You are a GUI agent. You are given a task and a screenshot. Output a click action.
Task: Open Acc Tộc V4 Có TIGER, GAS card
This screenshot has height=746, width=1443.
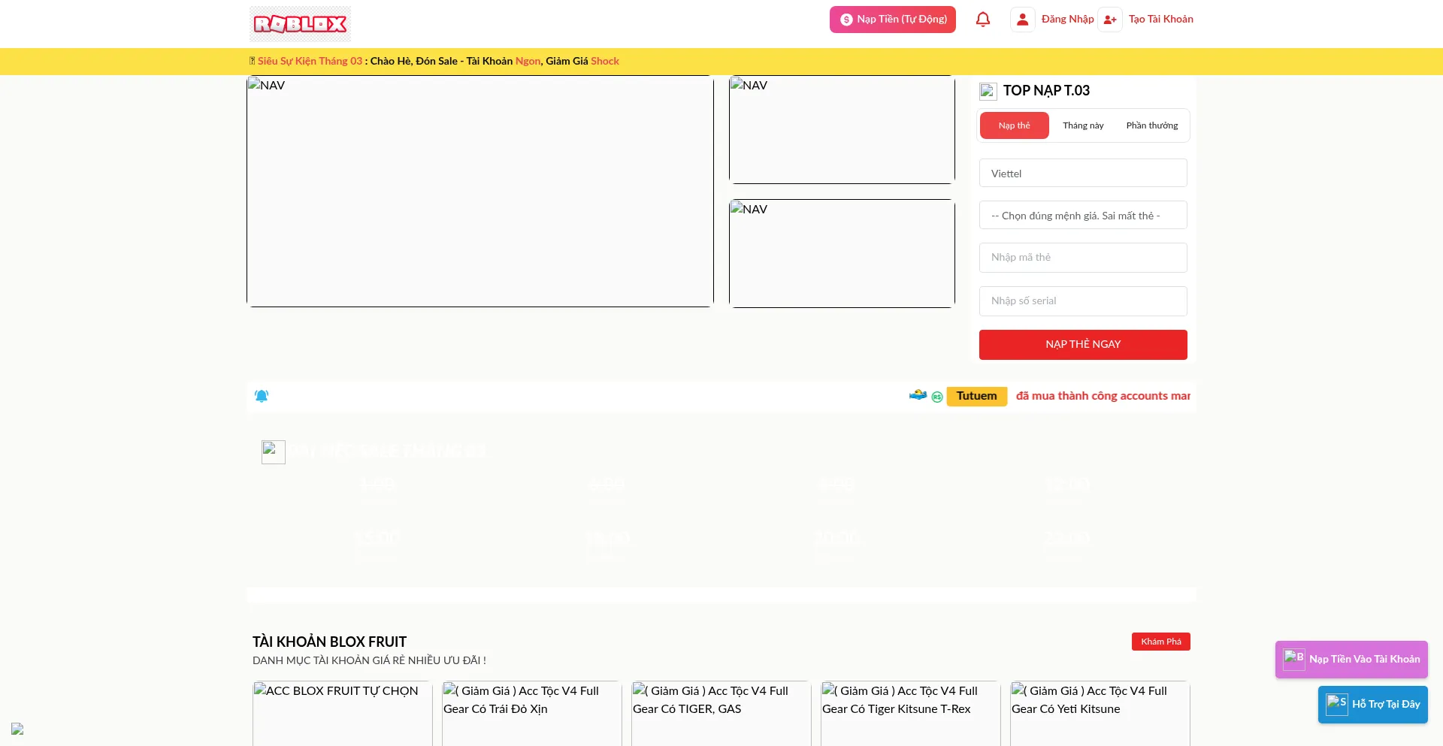[721, 714]
